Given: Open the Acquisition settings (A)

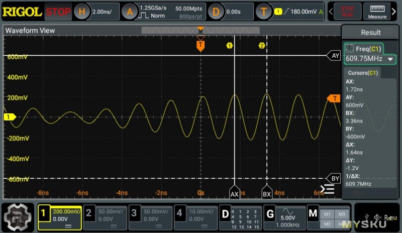Looking at the screenshot, I should [x=129, y=12].
